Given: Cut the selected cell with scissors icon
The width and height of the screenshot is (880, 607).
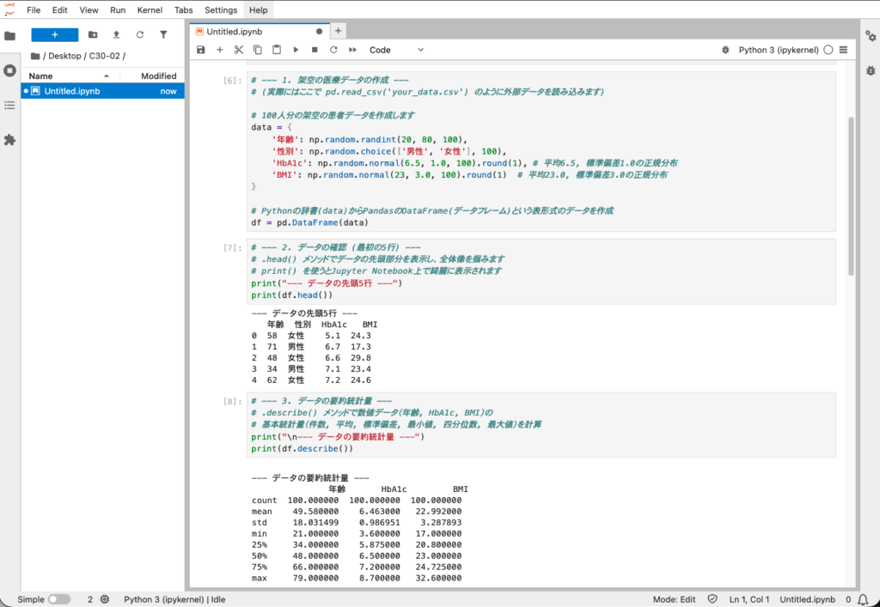Looking at the screenshot, I should coord(239,50).
